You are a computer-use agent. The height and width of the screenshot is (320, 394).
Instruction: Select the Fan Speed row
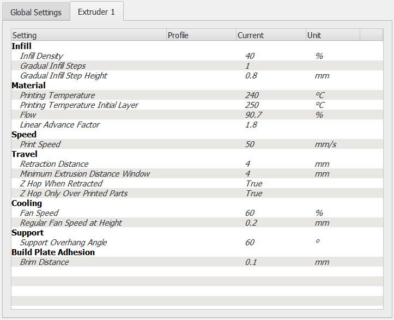[197, 213]
